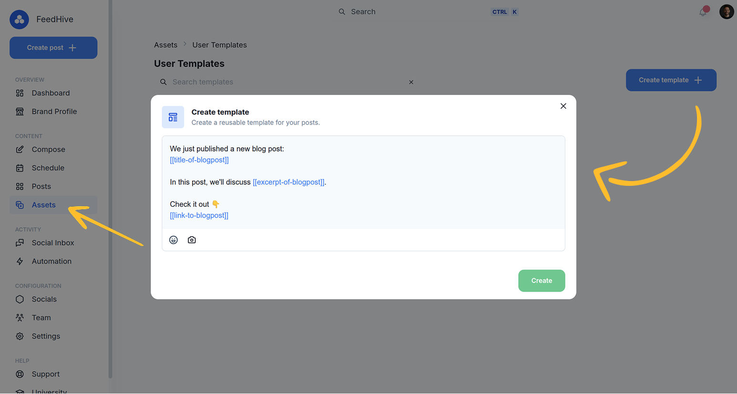Go to Brand Profile page

54,111
